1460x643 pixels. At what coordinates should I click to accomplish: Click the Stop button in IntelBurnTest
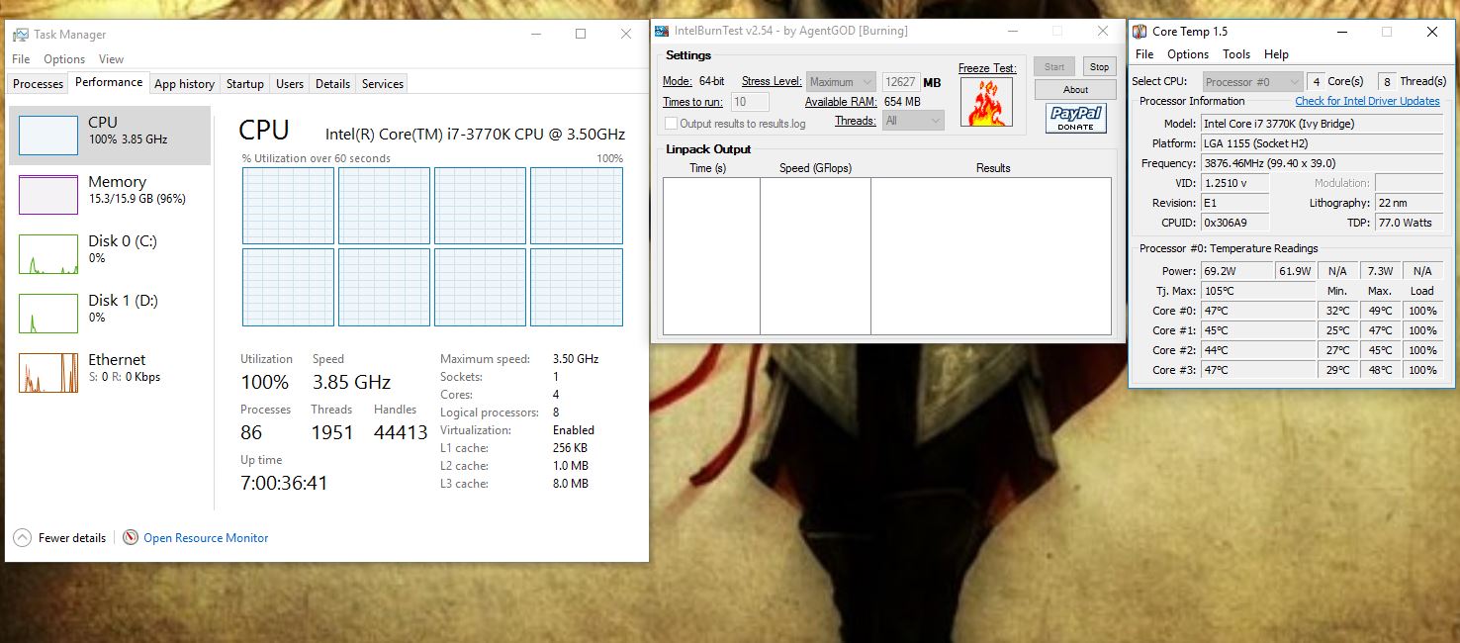click(x=1099, y=66)
